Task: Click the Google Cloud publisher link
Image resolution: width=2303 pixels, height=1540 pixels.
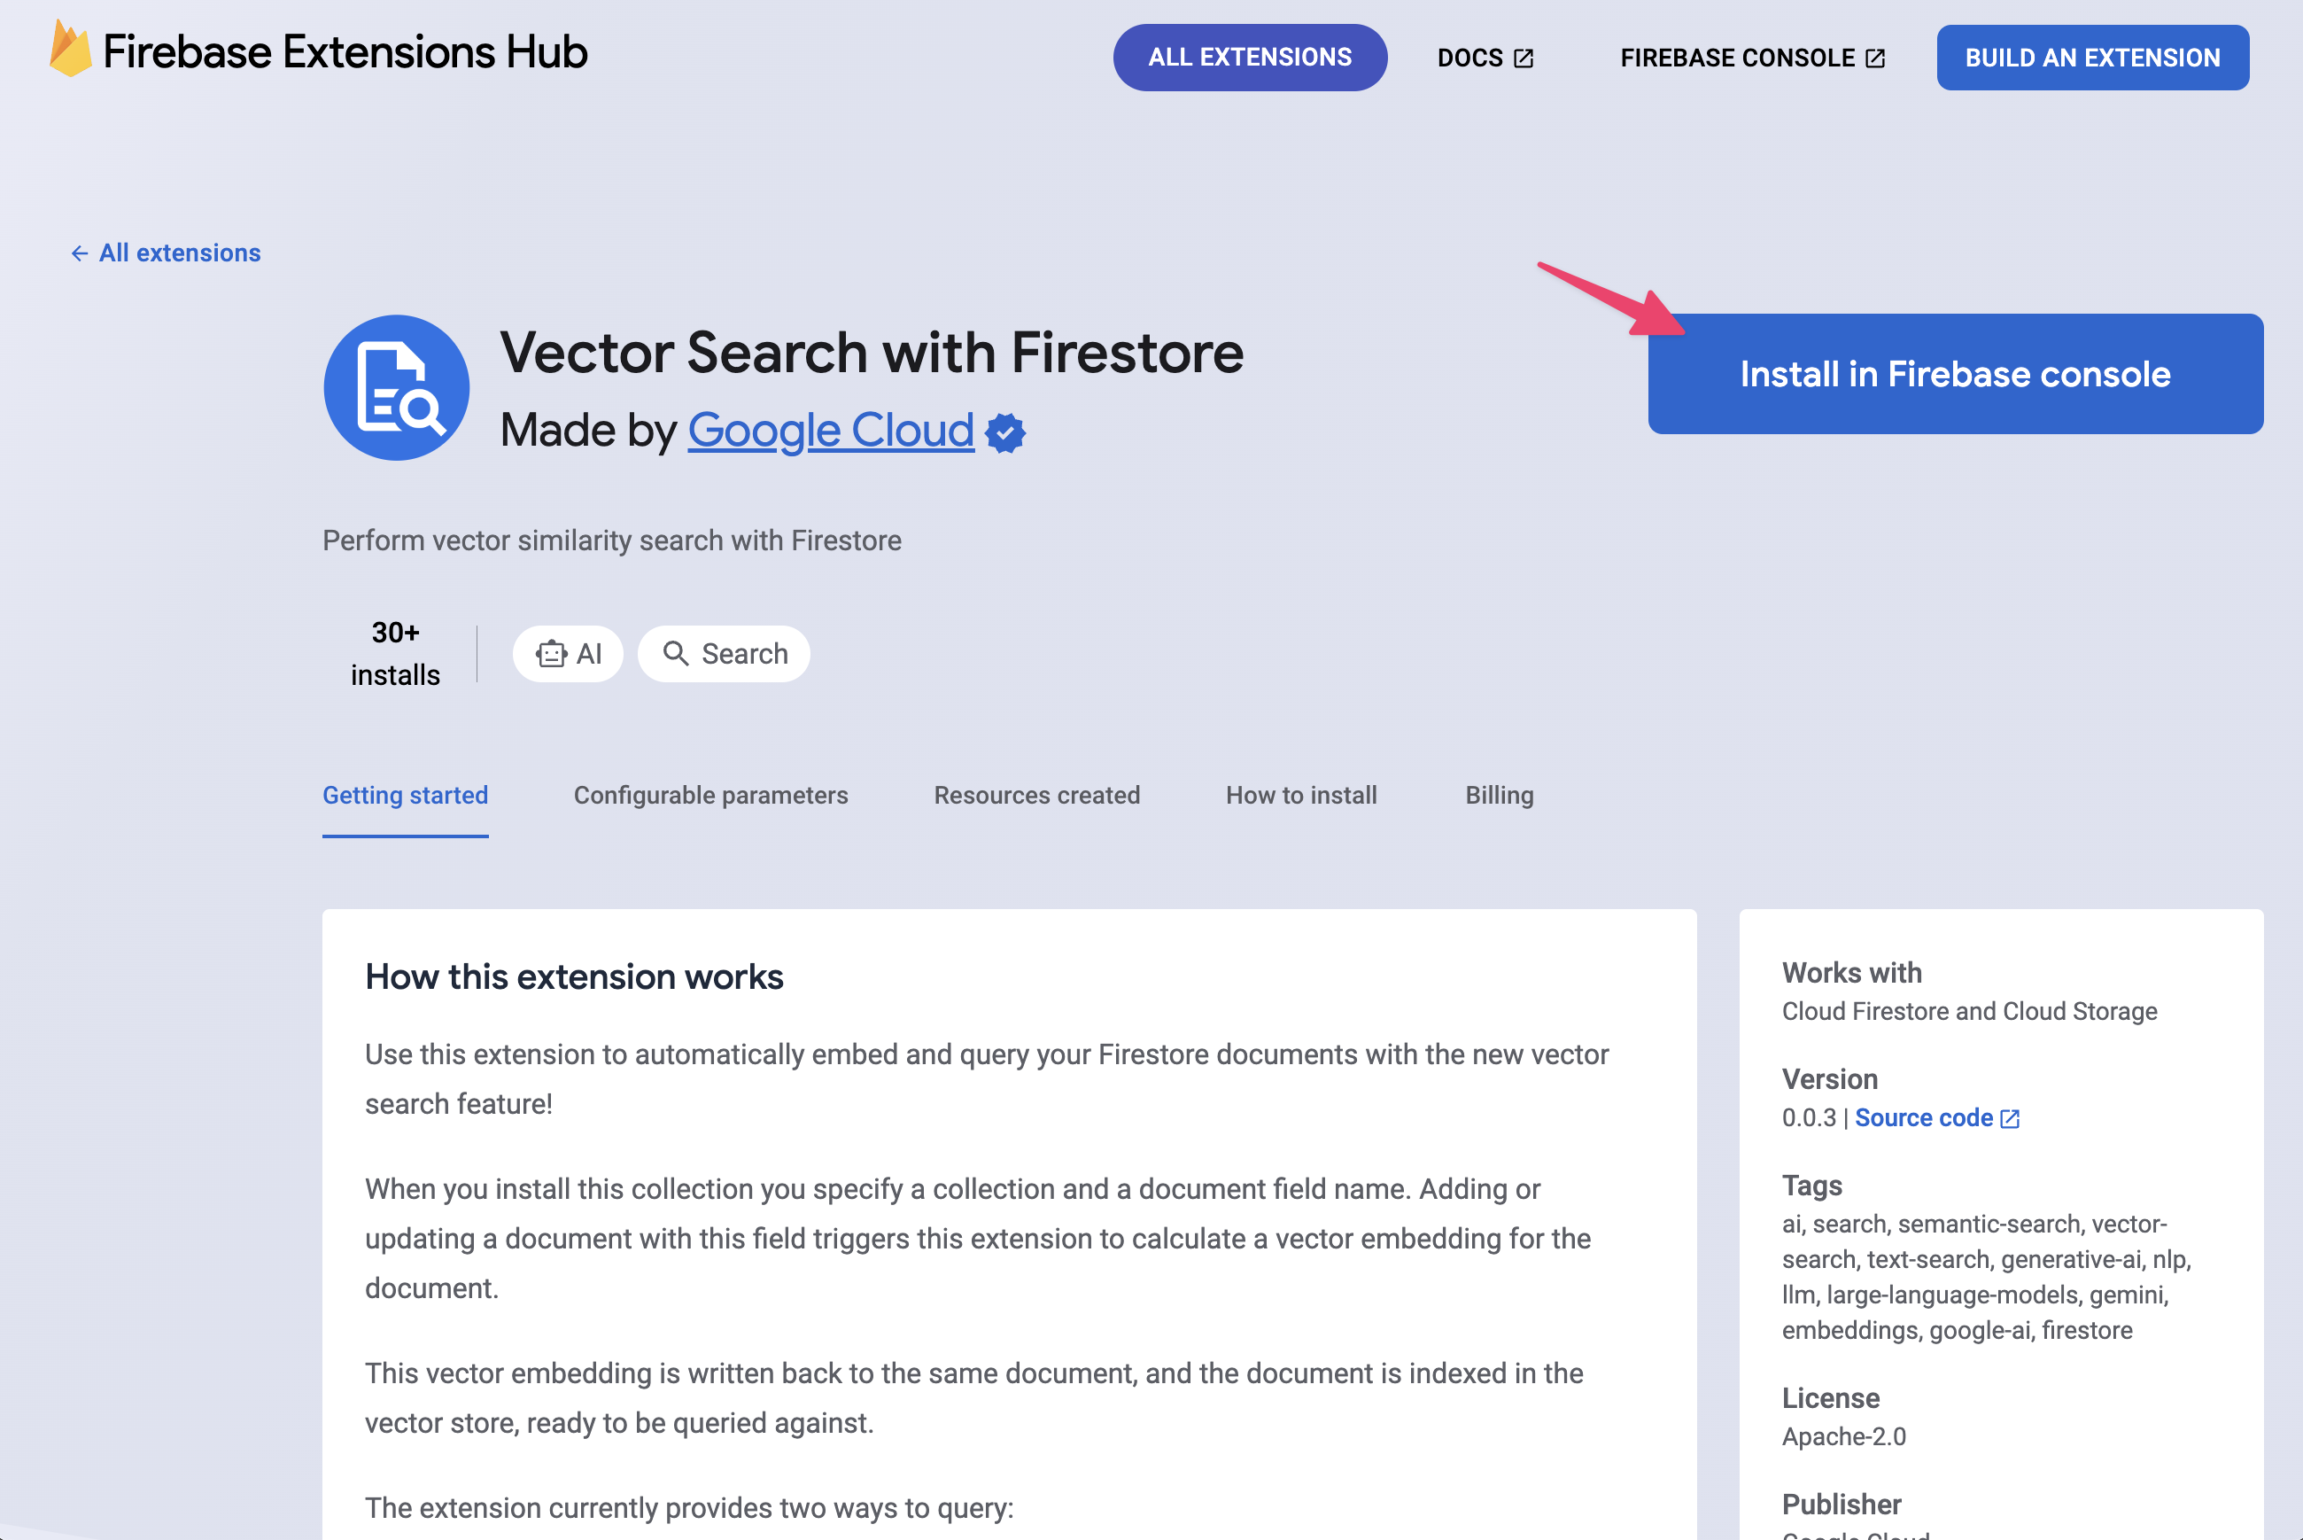Action: click(829, 430)
